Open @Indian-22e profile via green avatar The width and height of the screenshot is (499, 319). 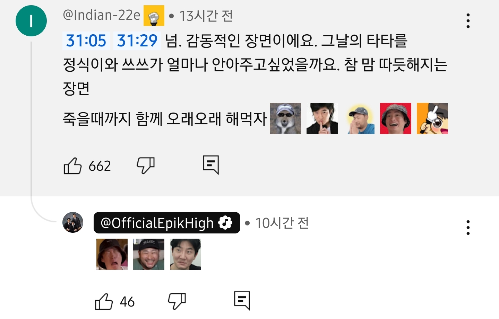click(x=31, y=21)
